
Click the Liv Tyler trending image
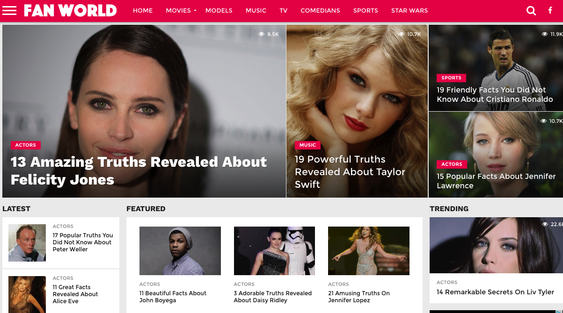[496, 245]
